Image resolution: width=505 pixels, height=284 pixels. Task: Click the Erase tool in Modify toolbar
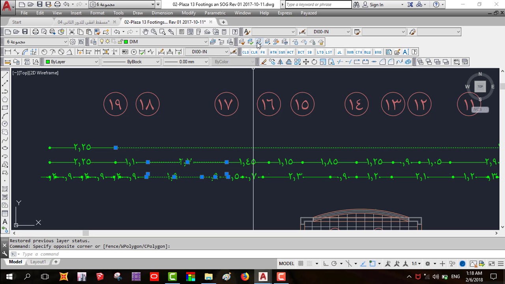264,62
